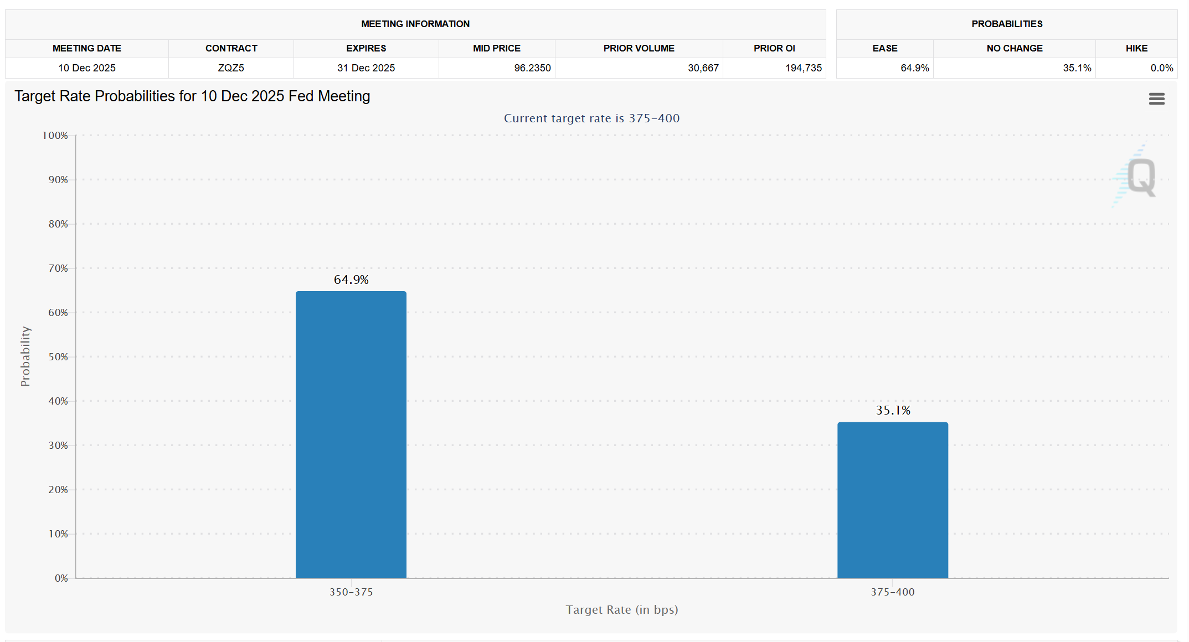Click the 350-375 x-axis label
Image resolution: width=1189 pixels, height=642 pixels.
tap(351, 592)
